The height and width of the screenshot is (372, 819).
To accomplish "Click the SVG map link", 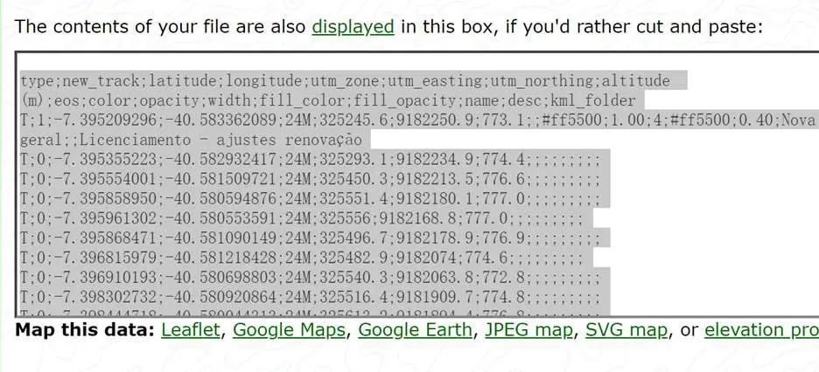I will coord(626,330).
